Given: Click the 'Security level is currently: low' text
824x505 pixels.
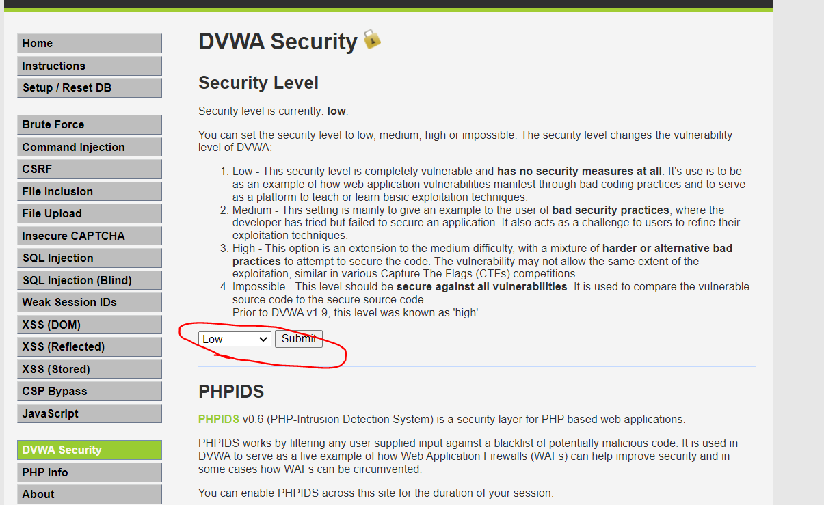Looking at the screenshot, I should (274, 111).
